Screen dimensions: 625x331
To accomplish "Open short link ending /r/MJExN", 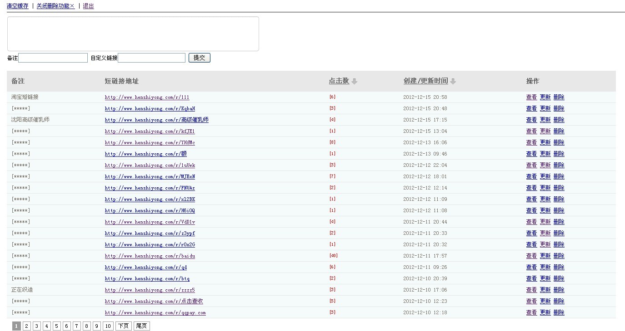I will pos(150,176).
